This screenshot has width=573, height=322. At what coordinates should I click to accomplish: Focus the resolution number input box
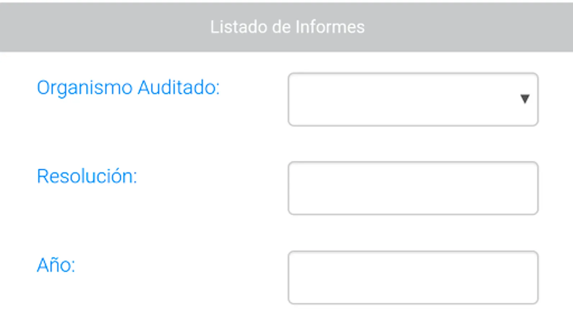tap(413, 188)
